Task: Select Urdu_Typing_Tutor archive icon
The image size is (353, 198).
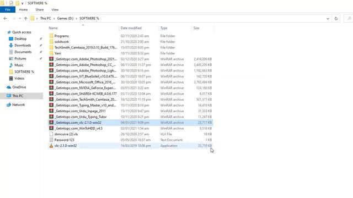Action: tap(51, 117)
